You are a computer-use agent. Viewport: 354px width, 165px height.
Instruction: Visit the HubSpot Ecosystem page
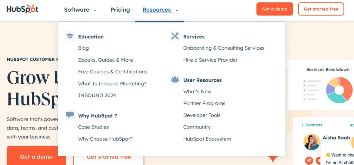207,139
